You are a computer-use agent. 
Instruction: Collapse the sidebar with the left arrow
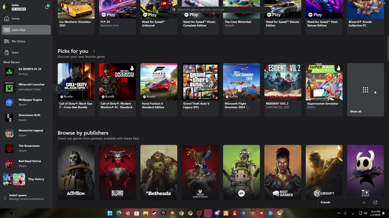[56, 89]
